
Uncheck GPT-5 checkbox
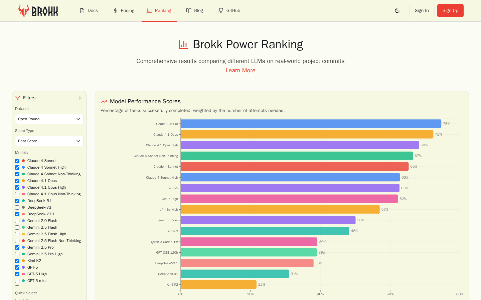[x=17, y=267]
